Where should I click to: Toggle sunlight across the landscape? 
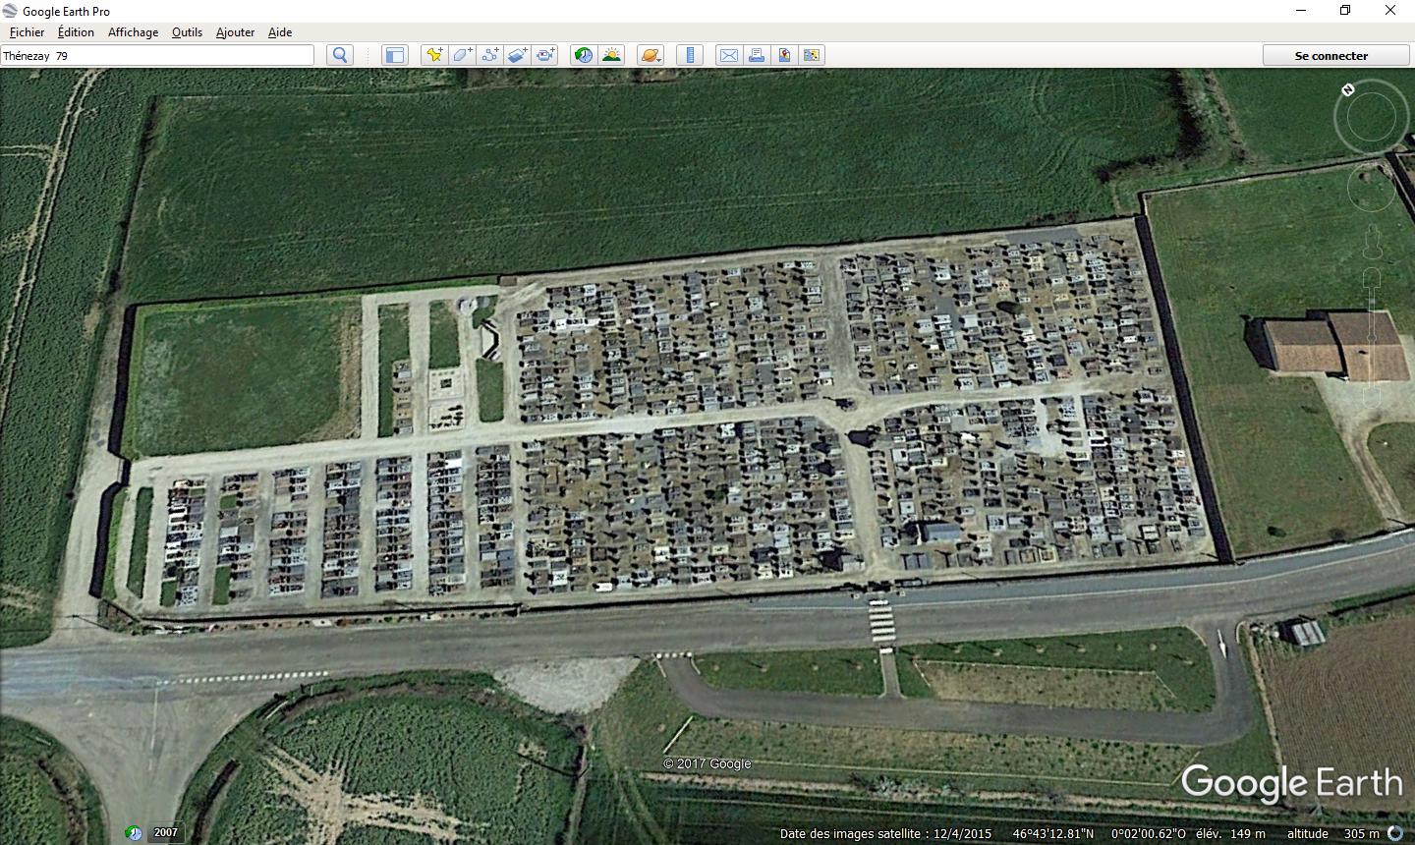(x=611, y=55)
